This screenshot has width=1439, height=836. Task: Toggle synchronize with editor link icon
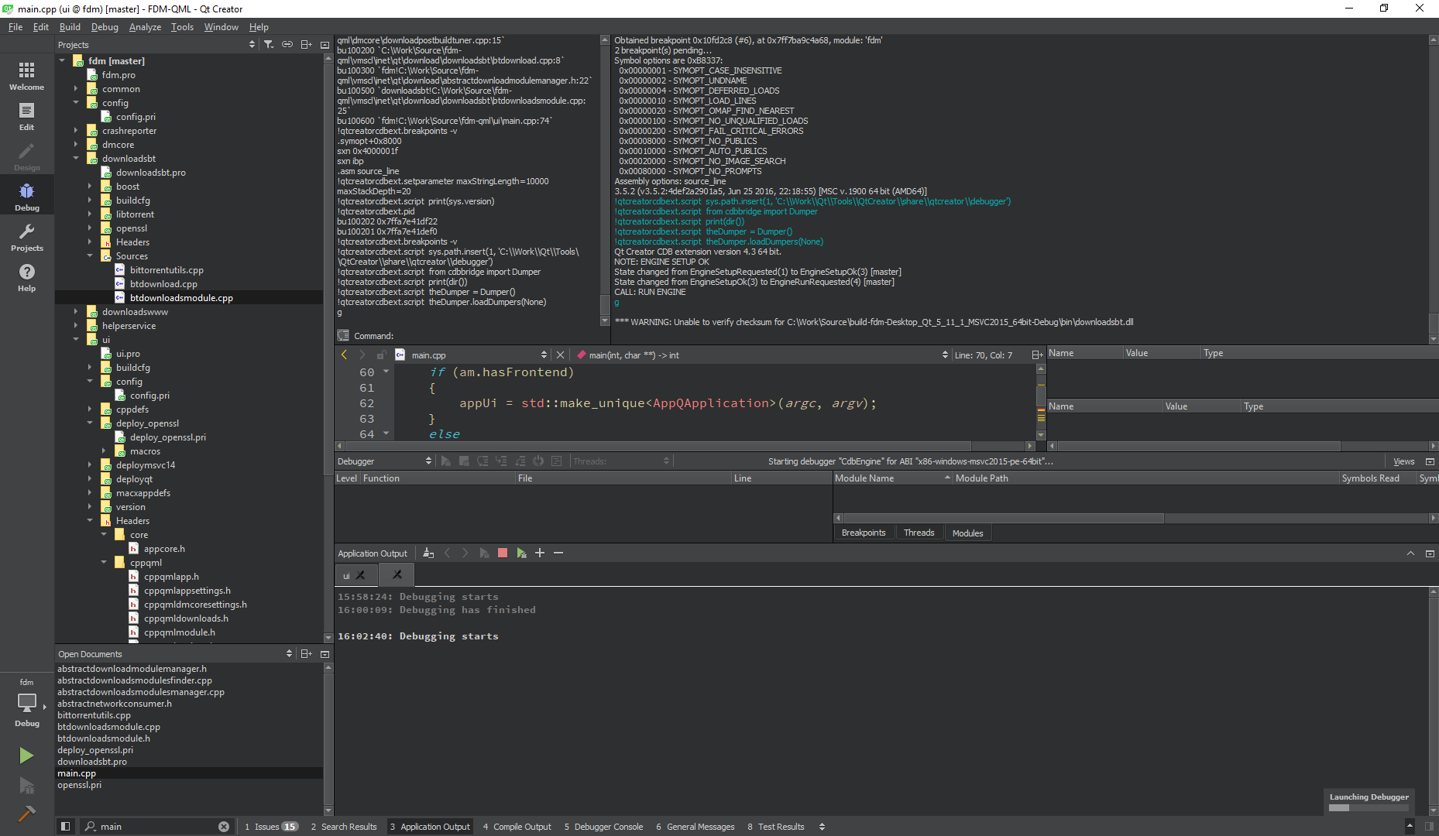(287, 45)
